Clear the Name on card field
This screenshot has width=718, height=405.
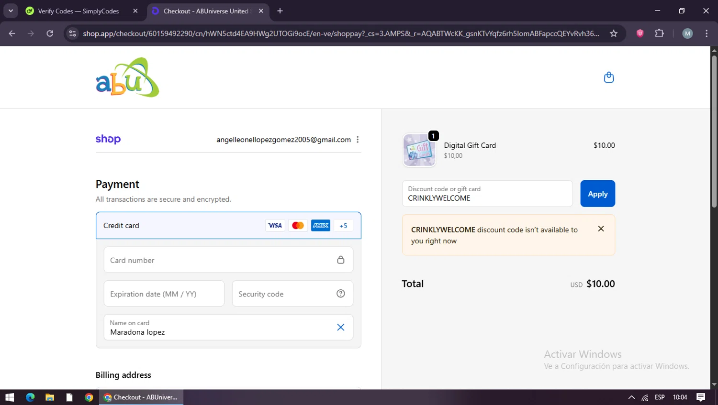[x=341, y=328]
